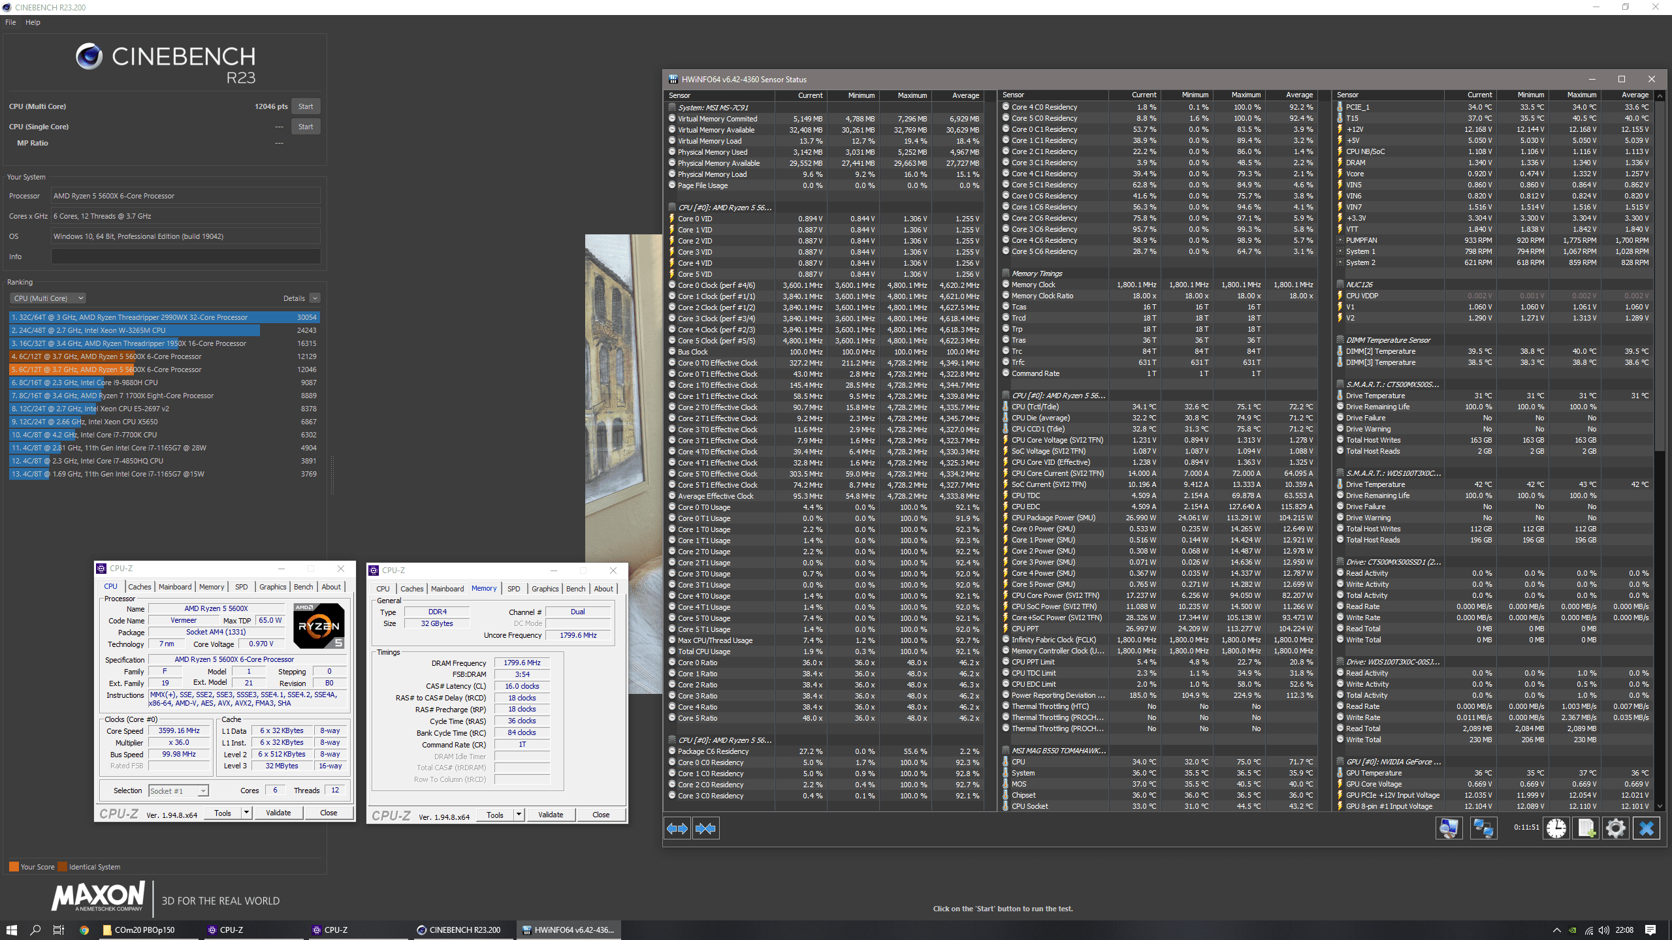Click Validate in first CPU-Z window
1672x940 pixels.
tap(278, 813)
